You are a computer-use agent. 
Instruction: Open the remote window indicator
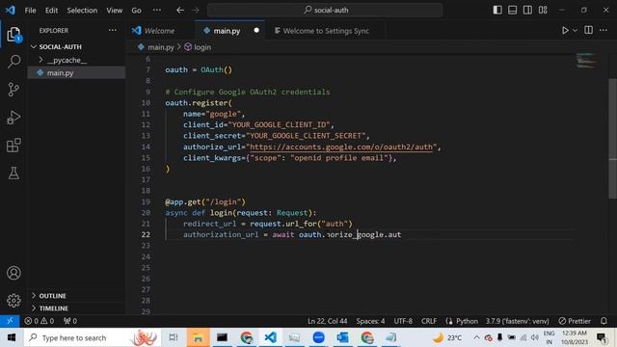[10, 321]
